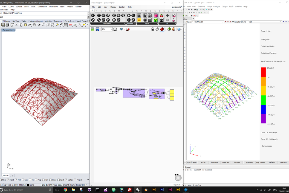Screen dimensions: 289x193
Task: Click the Print icon in Rhino toolbar
Action: (x=7, y=25)
